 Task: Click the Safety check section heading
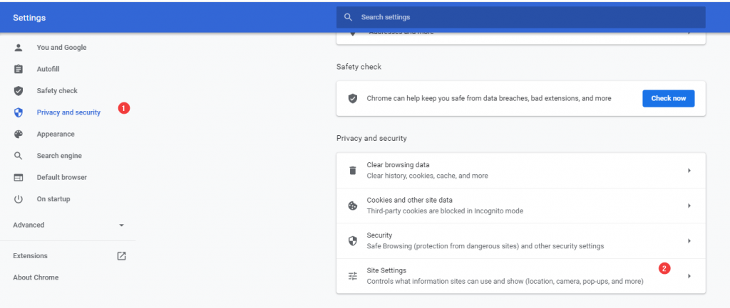359,67
